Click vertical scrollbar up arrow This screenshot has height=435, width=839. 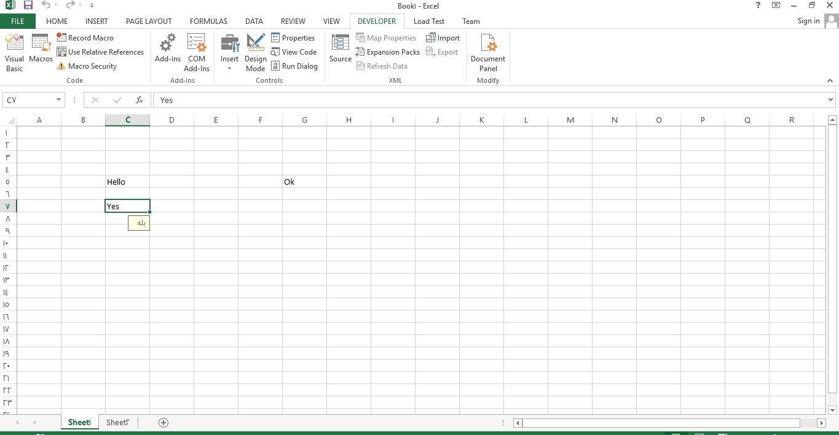833,120
